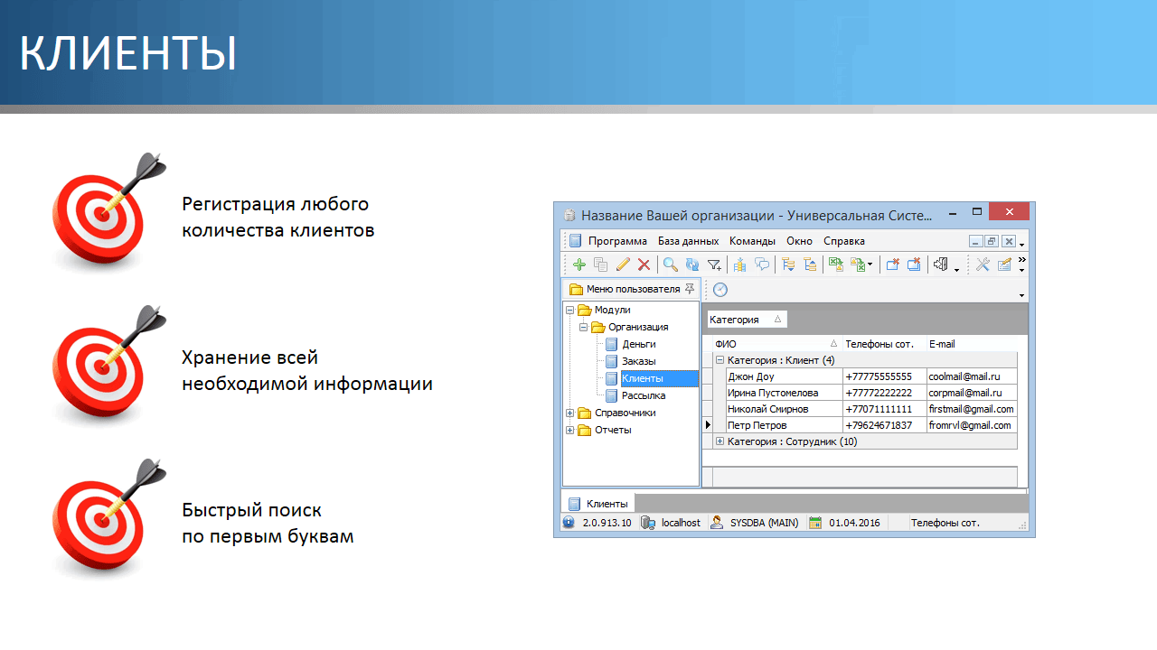This screenshot has width=1157, height=650.
Task: Expand the Справочники tree node
Action: (x=570, y=413)
